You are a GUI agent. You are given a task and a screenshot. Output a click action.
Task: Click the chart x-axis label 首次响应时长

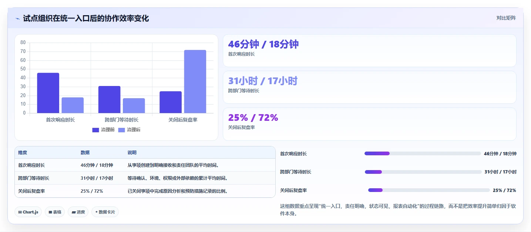coord(60,120)
